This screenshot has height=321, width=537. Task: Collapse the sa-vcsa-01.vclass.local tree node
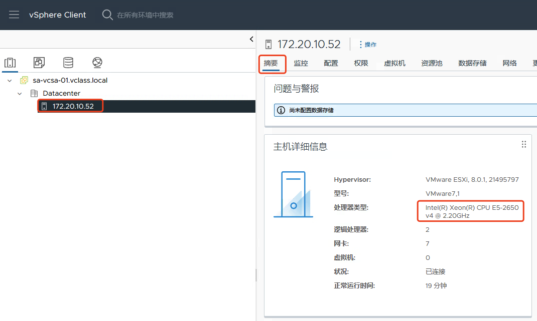point(10,80)
